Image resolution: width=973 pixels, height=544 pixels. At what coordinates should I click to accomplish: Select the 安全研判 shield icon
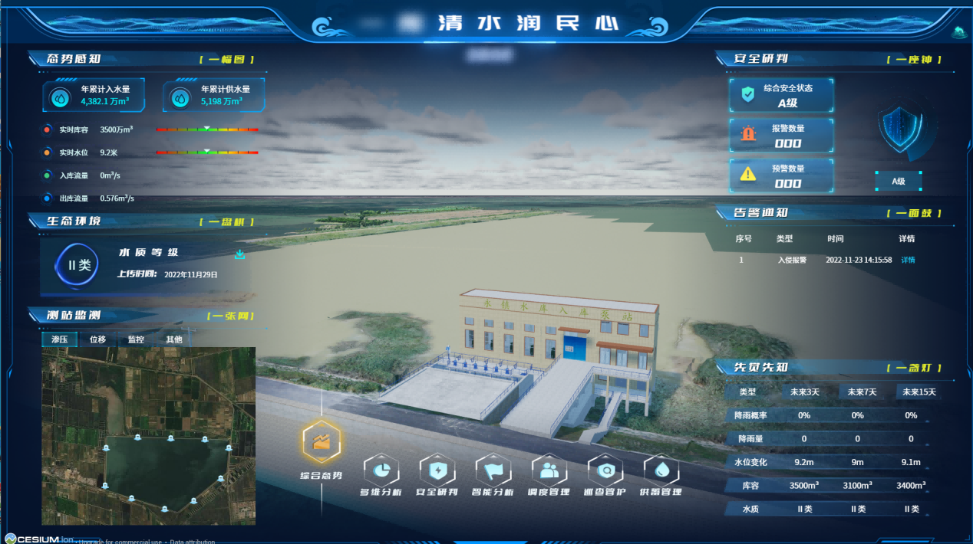click(437, 470)
